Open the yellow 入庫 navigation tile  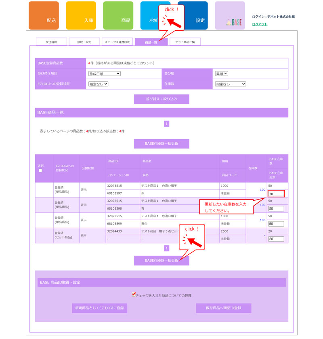coord(81,16)
